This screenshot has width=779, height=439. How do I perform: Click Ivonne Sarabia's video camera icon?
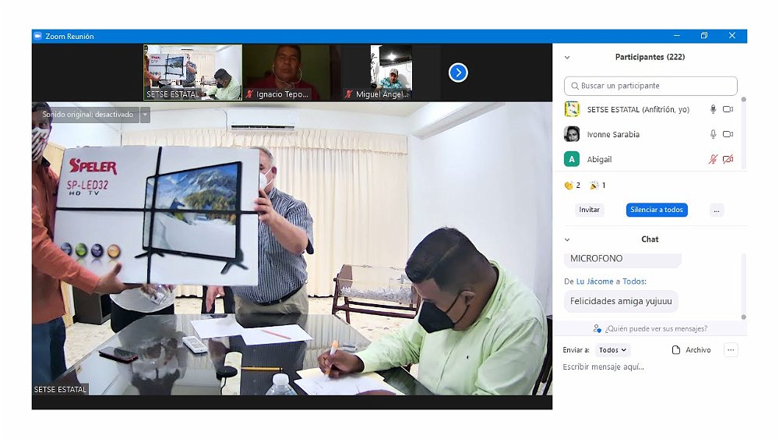(728, 134)
